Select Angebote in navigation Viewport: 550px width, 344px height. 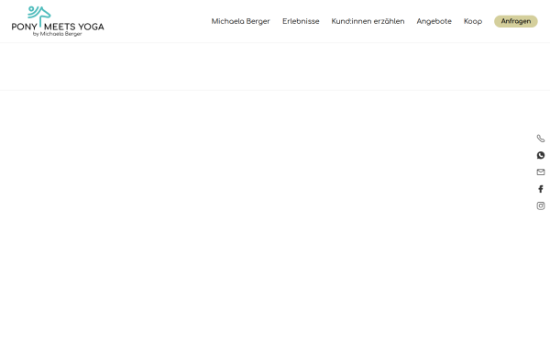434,21
